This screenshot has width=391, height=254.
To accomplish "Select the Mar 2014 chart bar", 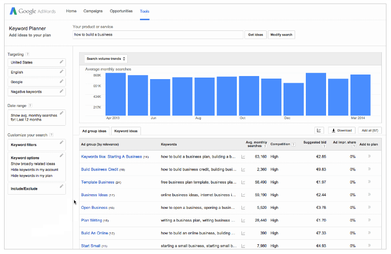I will (361, 95).
